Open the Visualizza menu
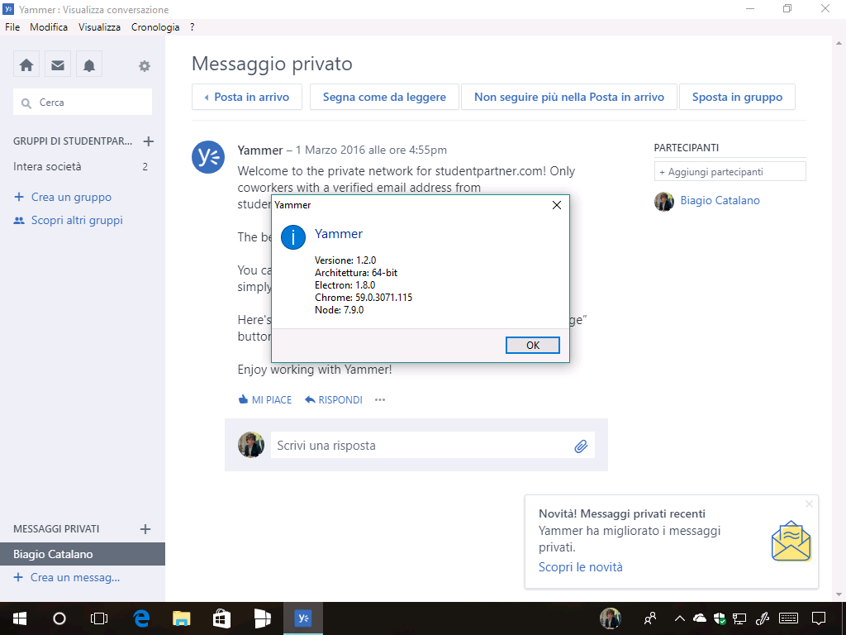 coord(99,27)
